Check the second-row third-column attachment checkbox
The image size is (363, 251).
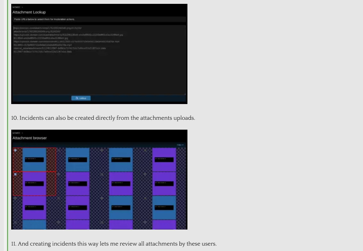tap(102, 174)
